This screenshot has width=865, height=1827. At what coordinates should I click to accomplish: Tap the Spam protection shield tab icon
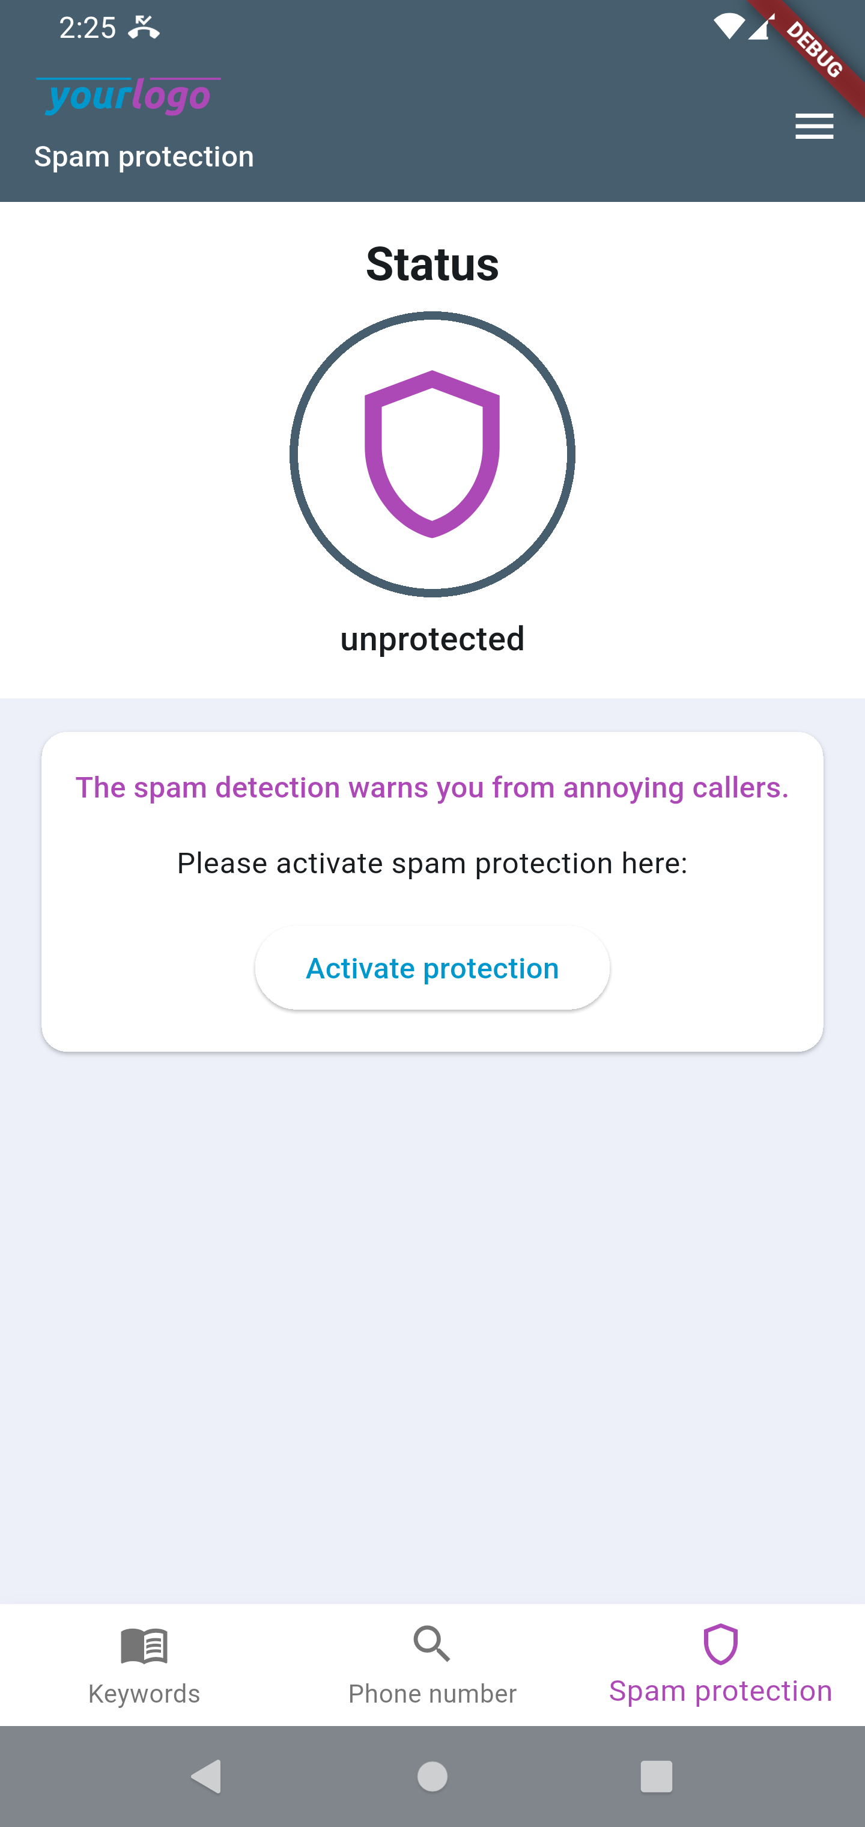point(720,1644)
